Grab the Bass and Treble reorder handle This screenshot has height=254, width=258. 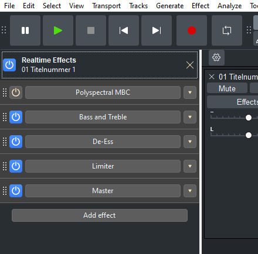[5, 117]
